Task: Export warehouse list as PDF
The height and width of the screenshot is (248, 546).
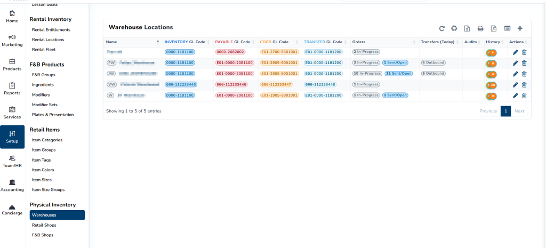Action: pos(494,28)
